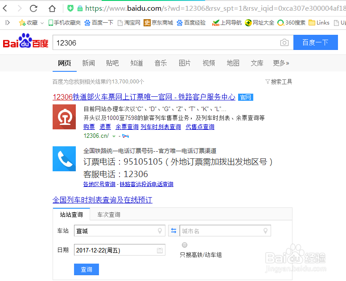Open 淘宝网 bookmark
Screen dimensions: 346x281
(129, 22)
